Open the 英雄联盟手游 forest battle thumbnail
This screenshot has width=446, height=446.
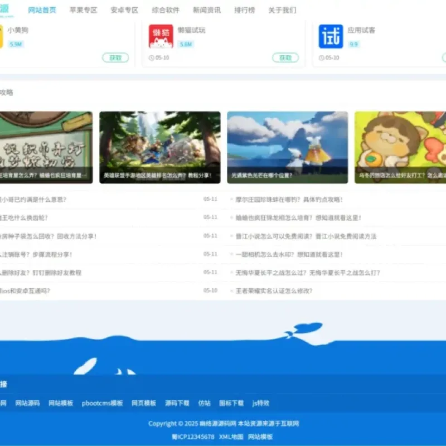160,147
